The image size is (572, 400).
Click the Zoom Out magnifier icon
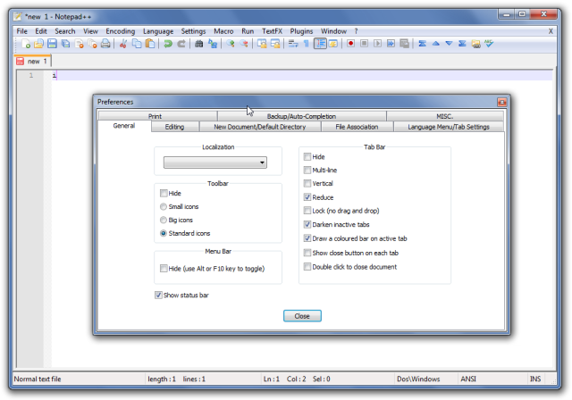[244, 44]
